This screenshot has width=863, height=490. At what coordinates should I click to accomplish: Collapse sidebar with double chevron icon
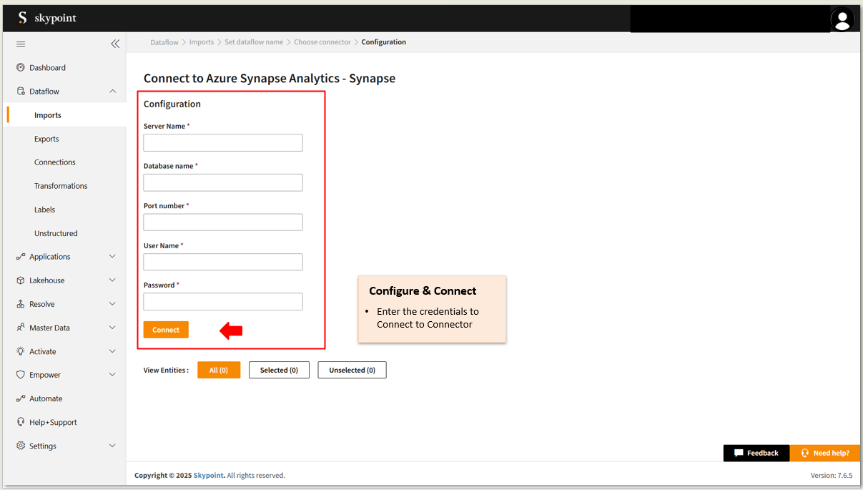115,44
